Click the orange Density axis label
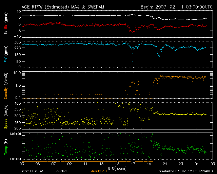 [x=6, y=87]
